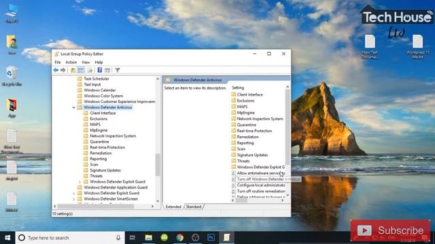The image size is (435, 244).
Task: Open Photoshop from the taskbar
Action: point(211,237)
